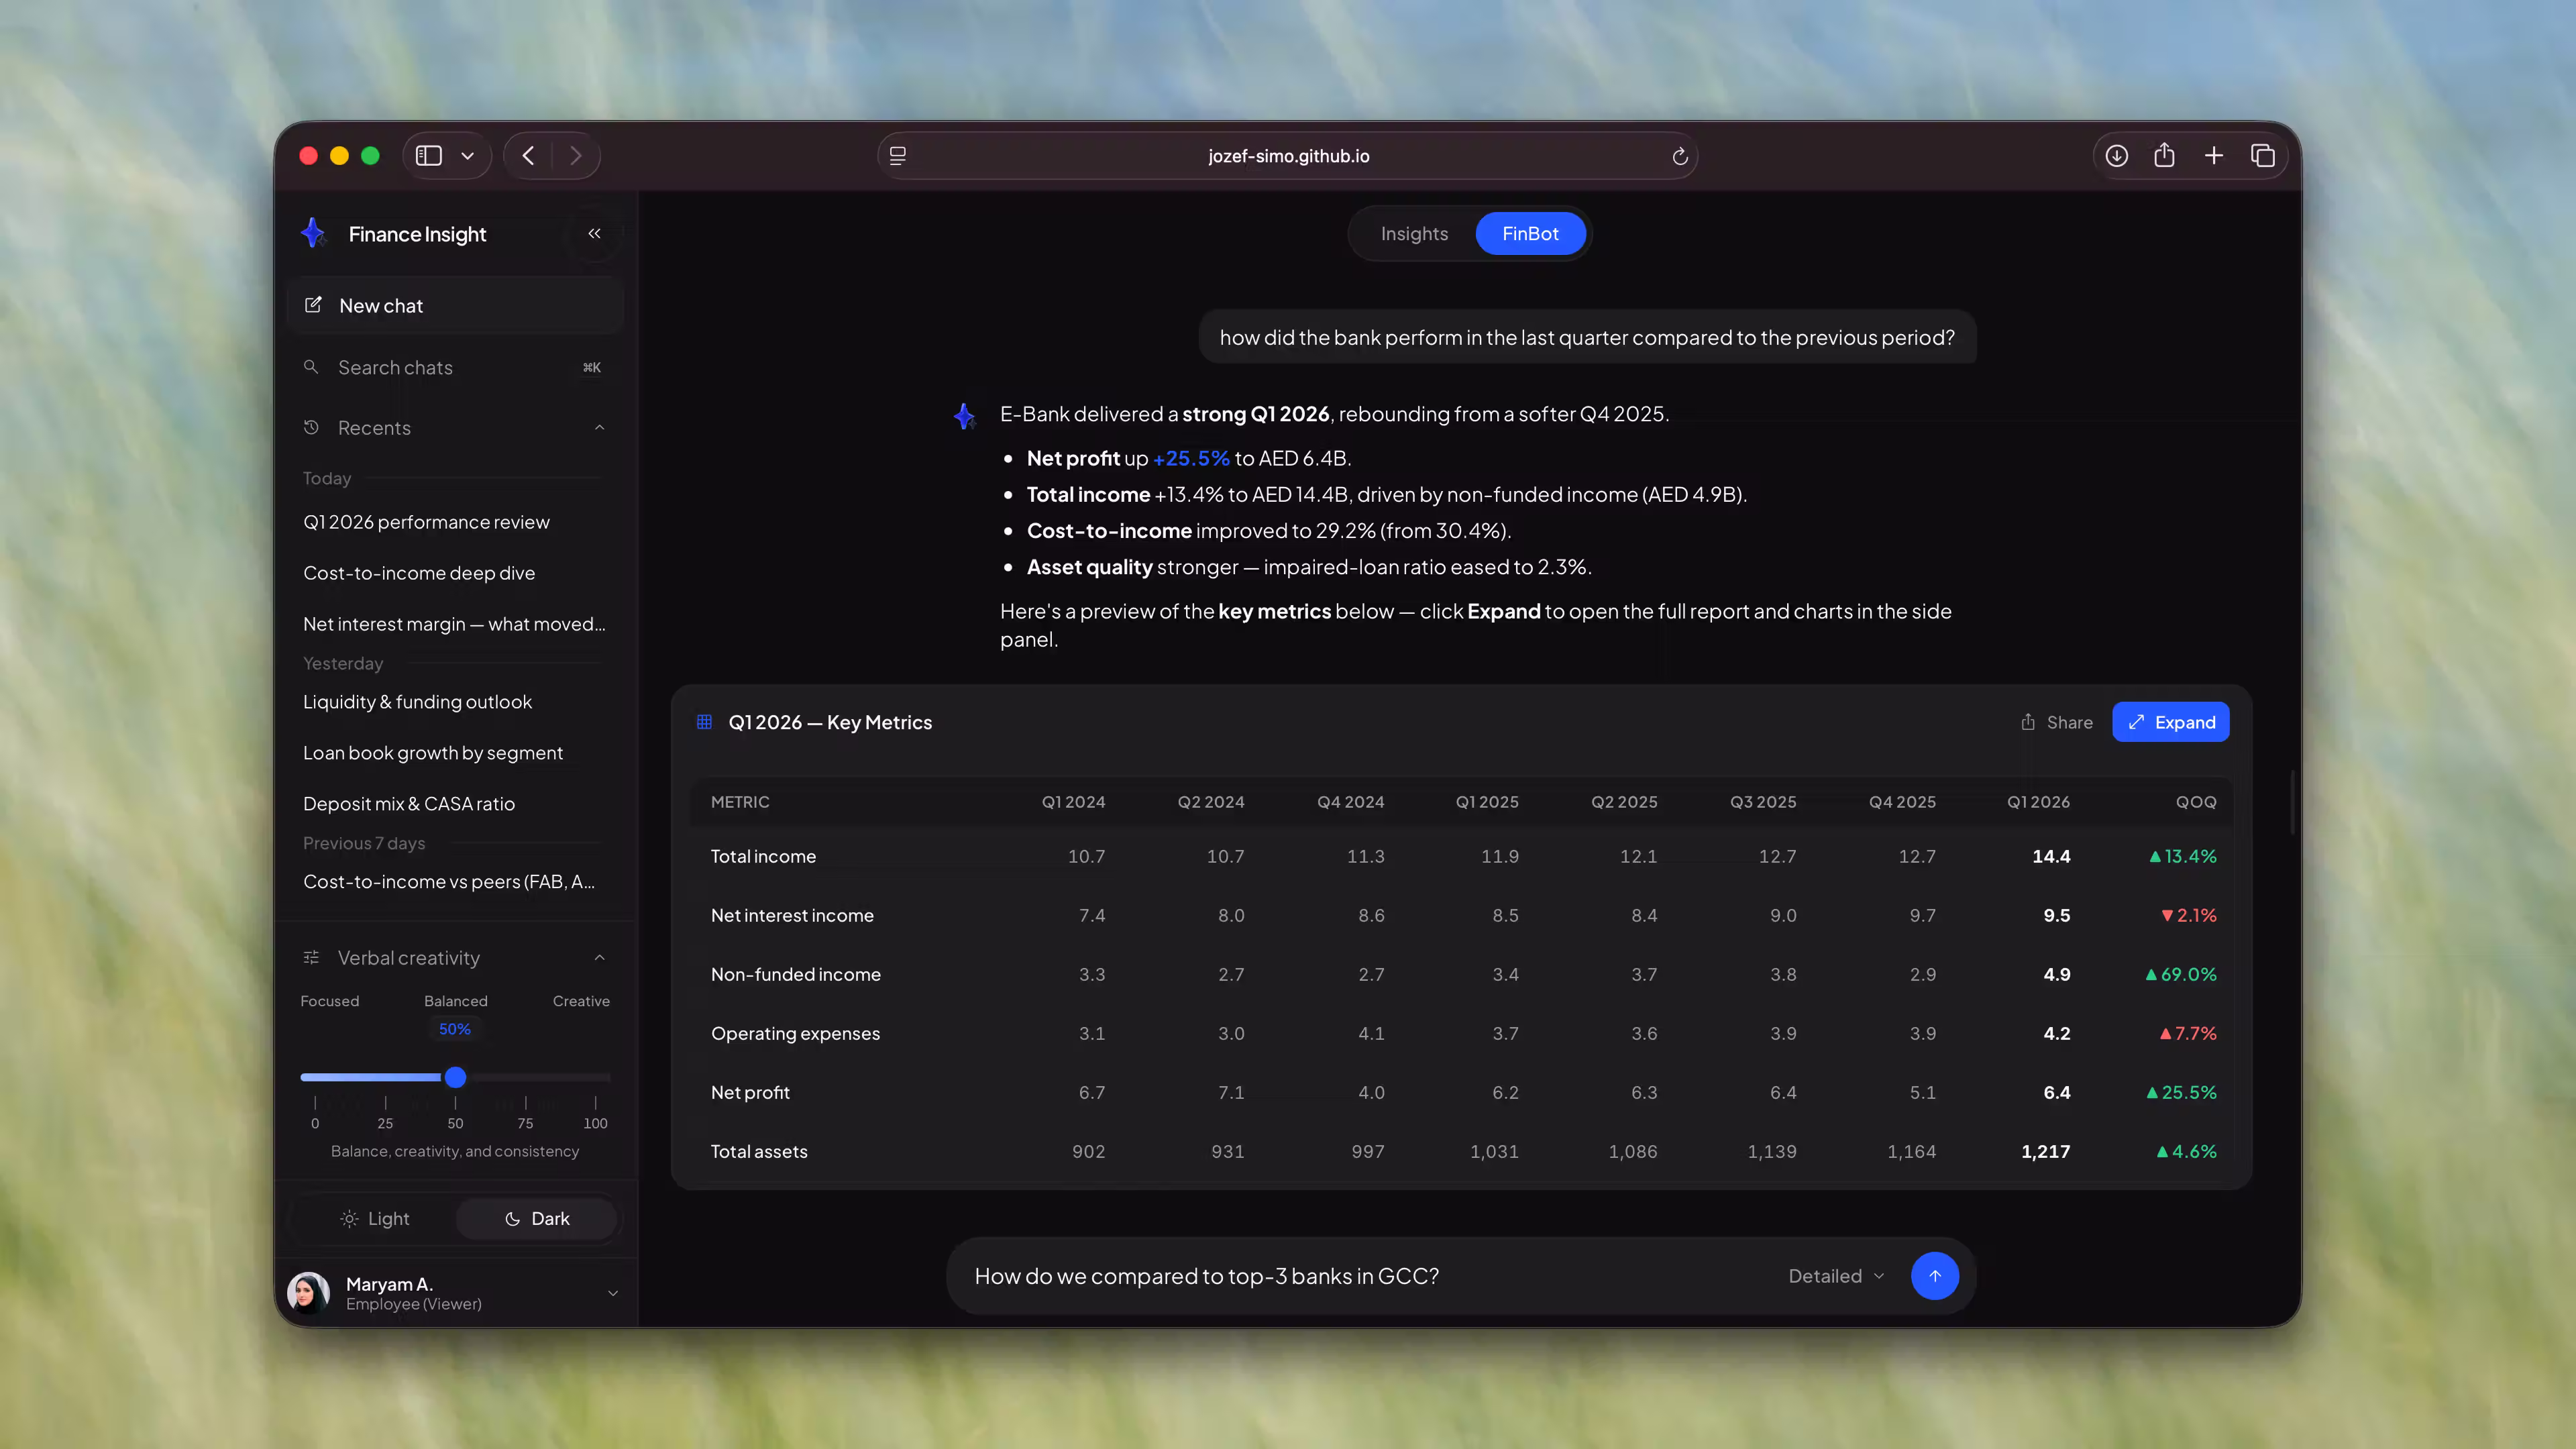Click the page reader icon in address bar

[x=898, y=156]
